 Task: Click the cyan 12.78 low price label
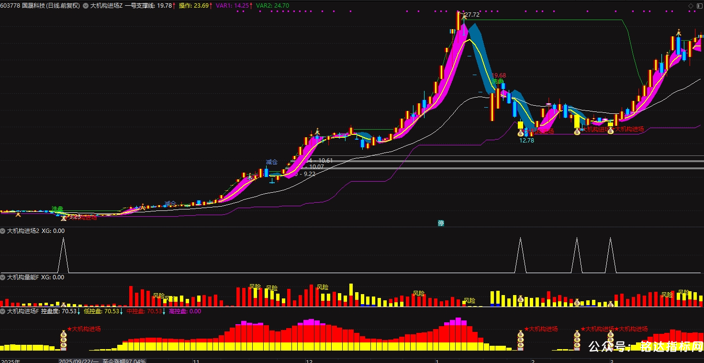pos(526,141)
